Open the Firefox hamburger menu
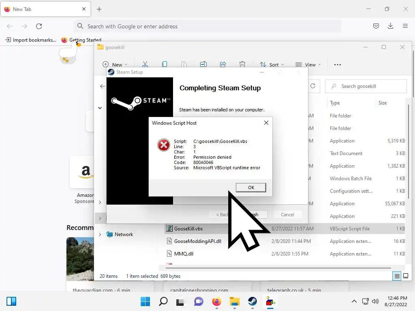This screenshot has height=311, width=415. coord(405,26)
